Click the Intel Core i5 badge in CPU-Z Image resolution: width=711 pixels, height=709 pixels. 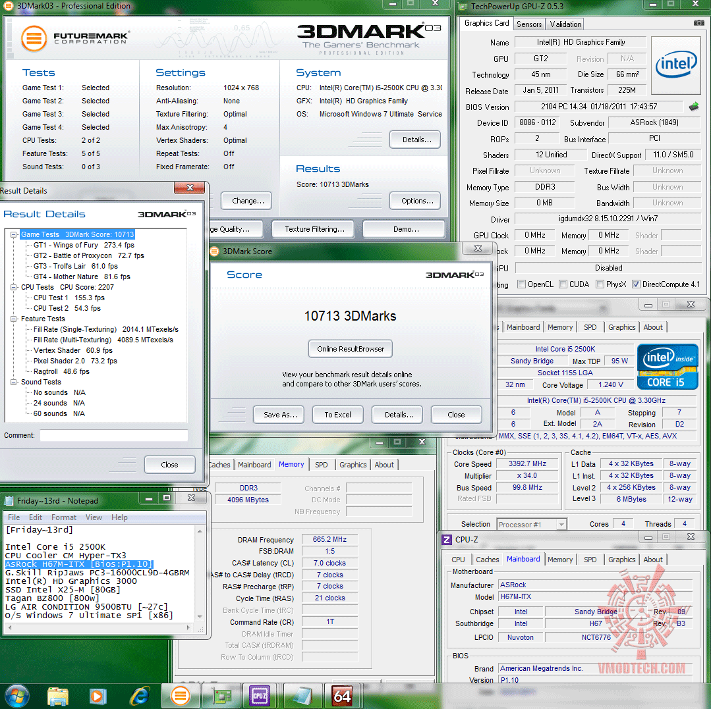click(668, 367)
